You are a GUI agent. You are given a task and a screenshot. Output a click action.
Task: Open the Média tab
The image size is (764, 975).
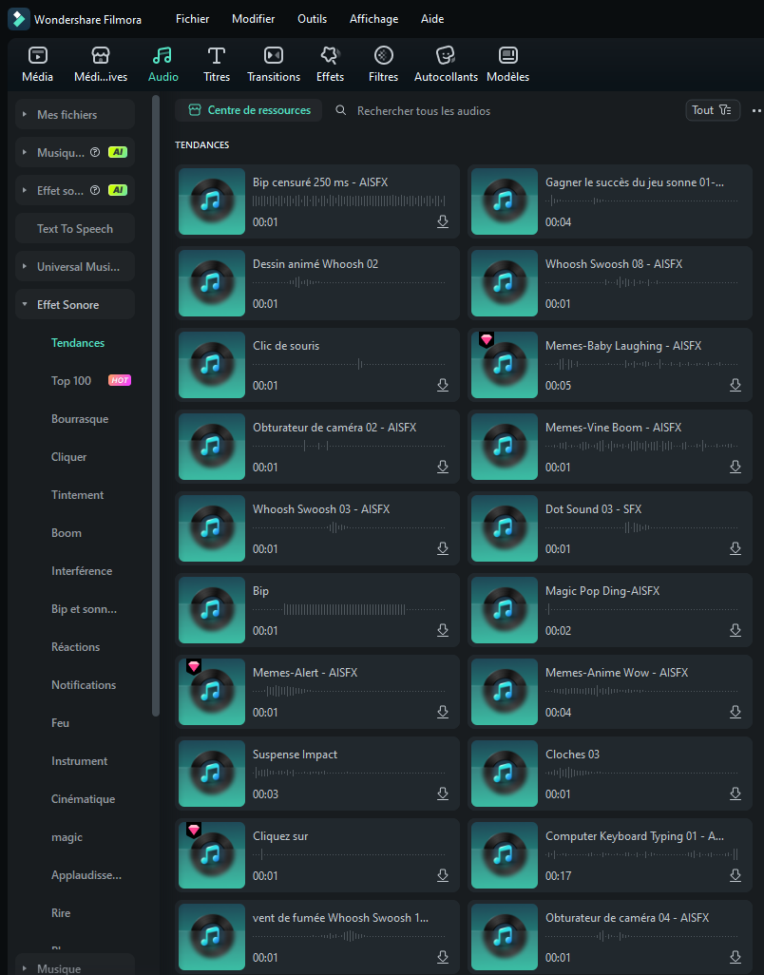[37, 64]
